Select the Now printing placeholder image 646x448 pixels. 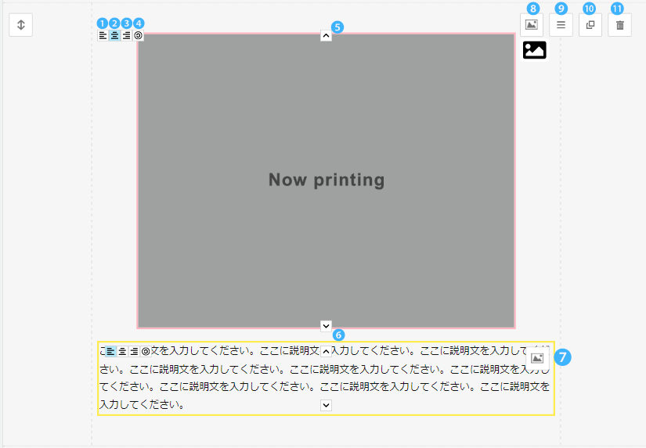326,180
